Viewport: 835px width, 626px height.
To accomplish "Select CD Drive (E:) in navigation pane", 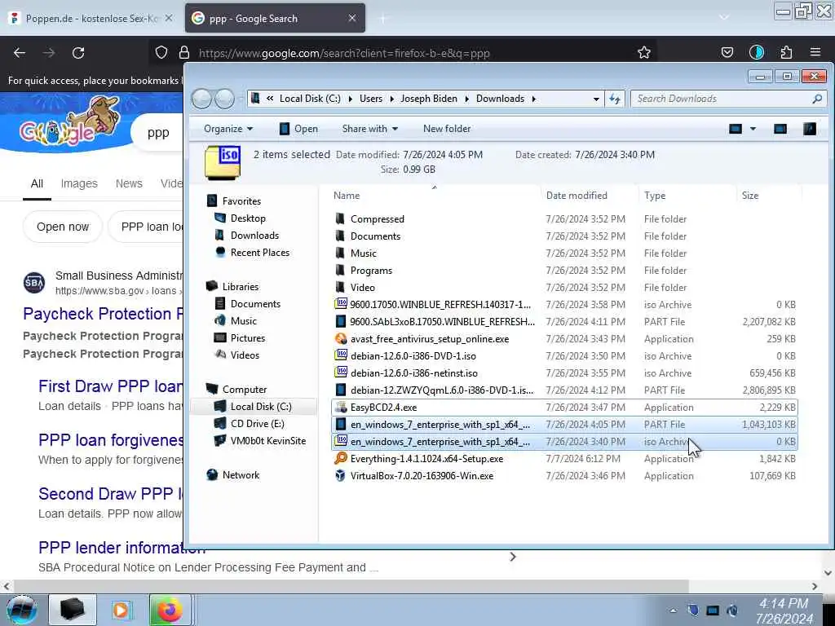I will [257, 424].
